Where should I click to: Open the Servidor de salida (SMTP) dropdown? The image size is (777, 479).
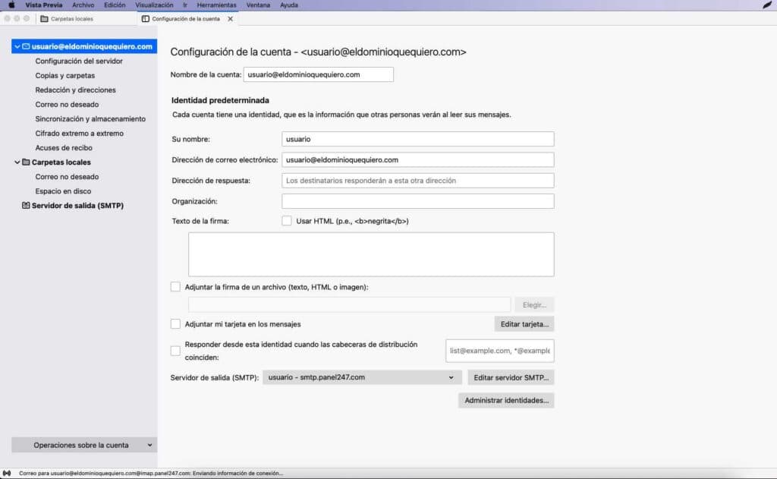(x=362, y=377)
